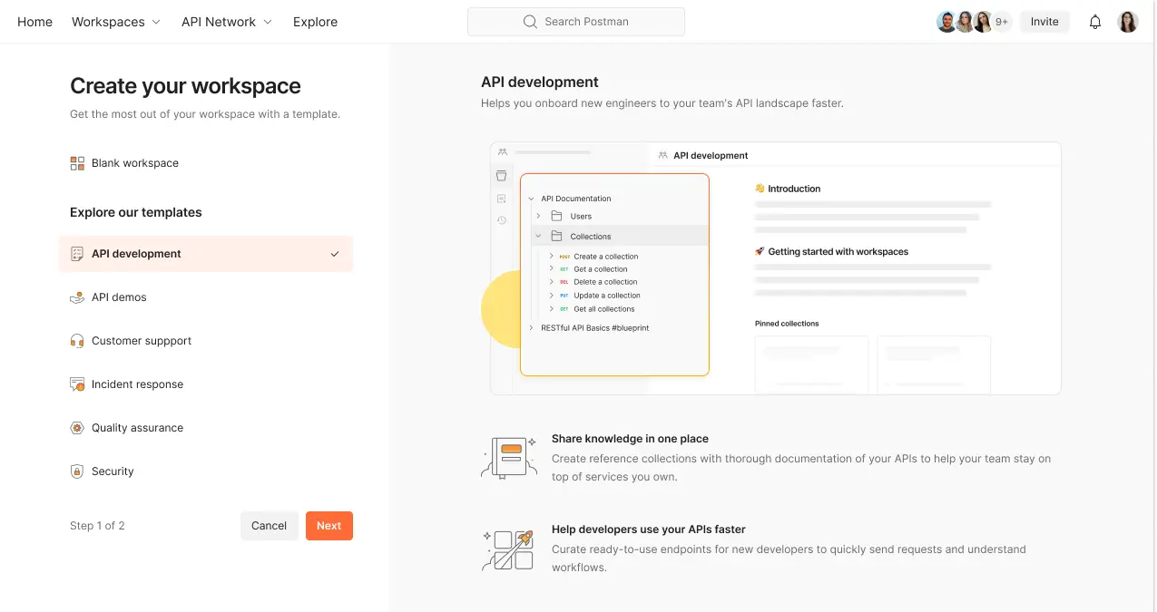
Task: Click the Search Postman field
Action: click(576, 22)
